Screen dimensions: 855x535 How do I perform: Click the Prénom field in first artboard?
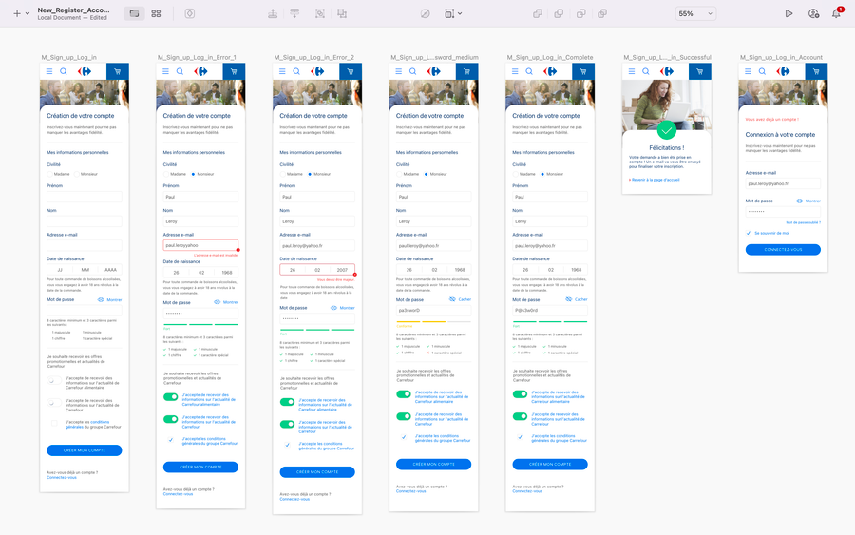click(85, 197)
